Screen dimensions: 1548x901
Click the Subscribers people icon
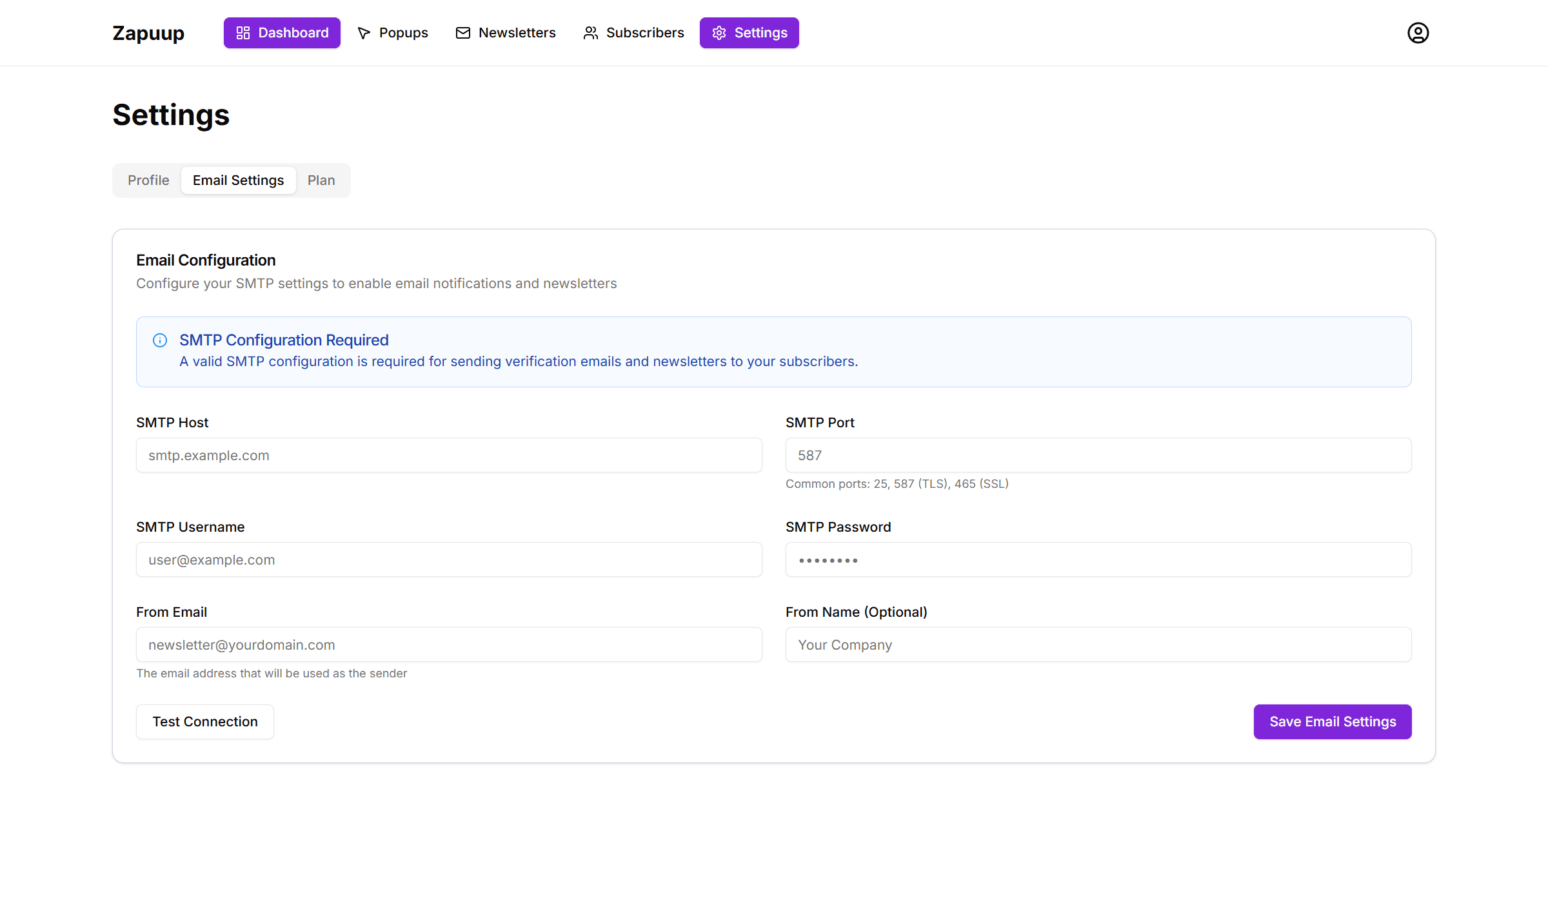[590, 33]
